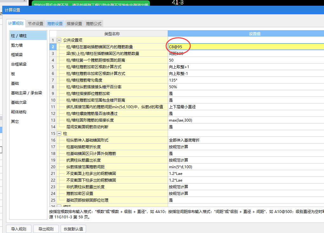Select row 柱/墙柱螺旋箍筋是否连续通过
This screenshot has height=233, width=324.
click(x=112, y=113)
